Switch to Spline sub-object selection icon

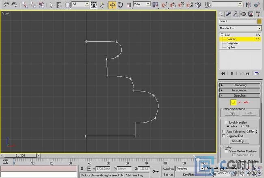point(247,102)
